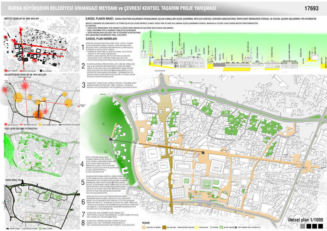327x231 pixels.
Task: Click the "ilkesel plan 1/1000" scale label
Action: coord(305,220)
